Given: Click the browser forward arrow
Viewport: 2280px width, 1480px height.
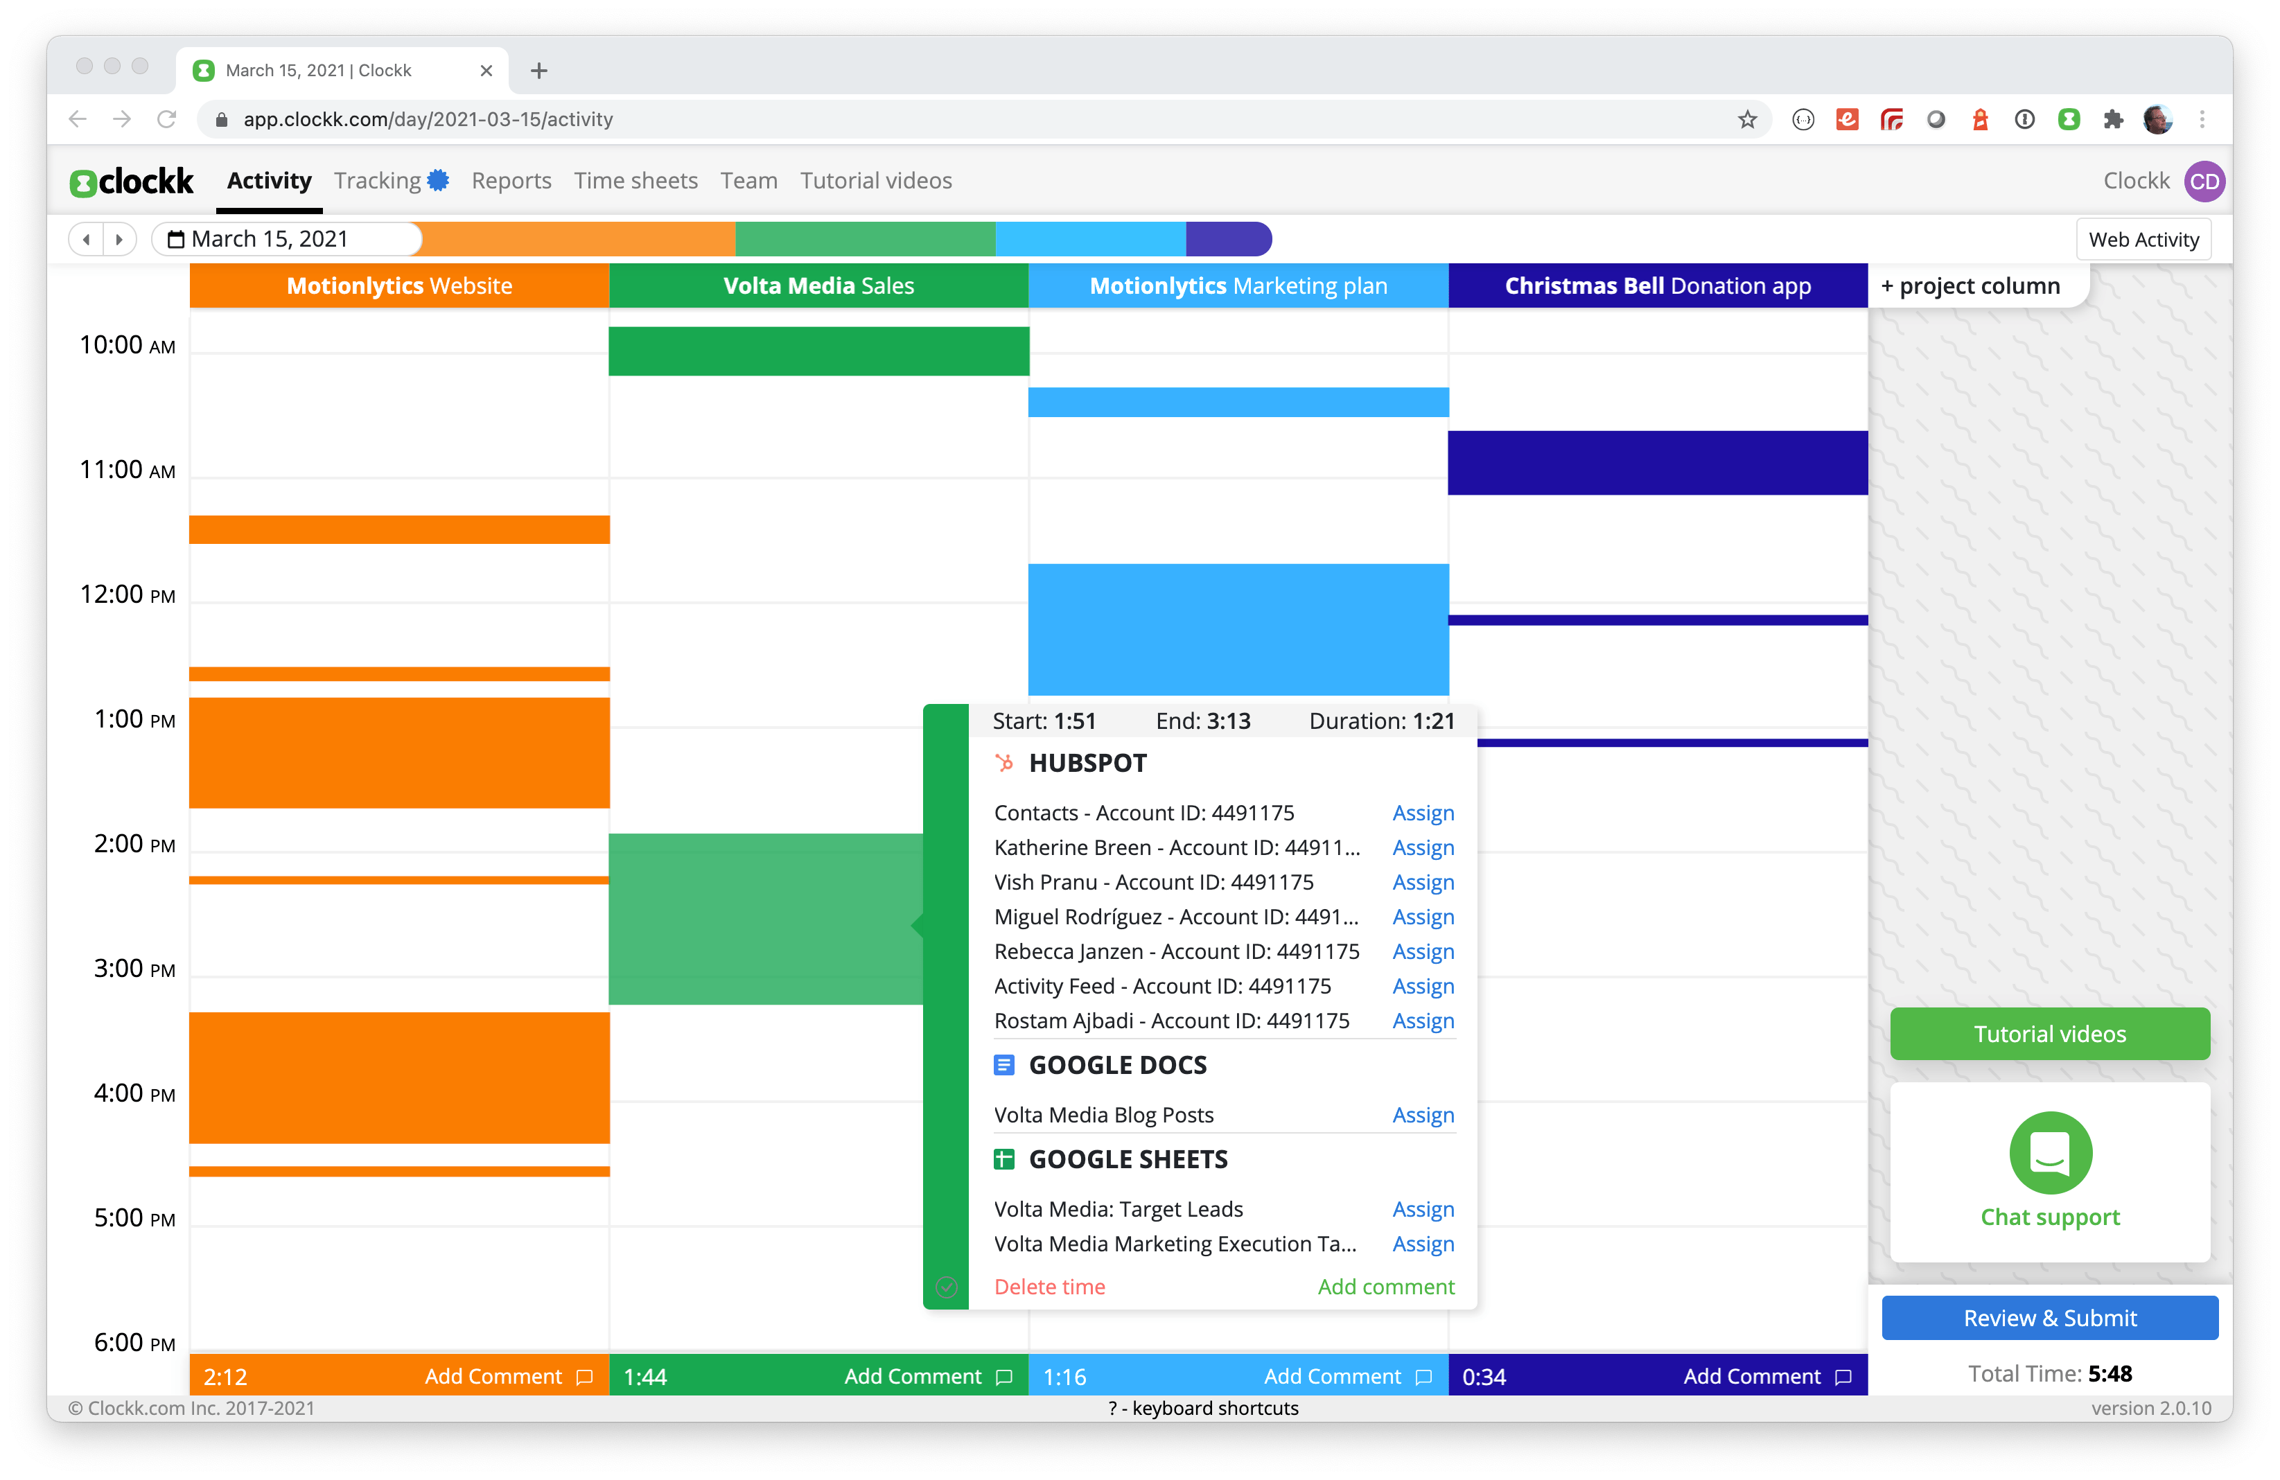Looking at the screenshot, I should (x=122, y=118).
